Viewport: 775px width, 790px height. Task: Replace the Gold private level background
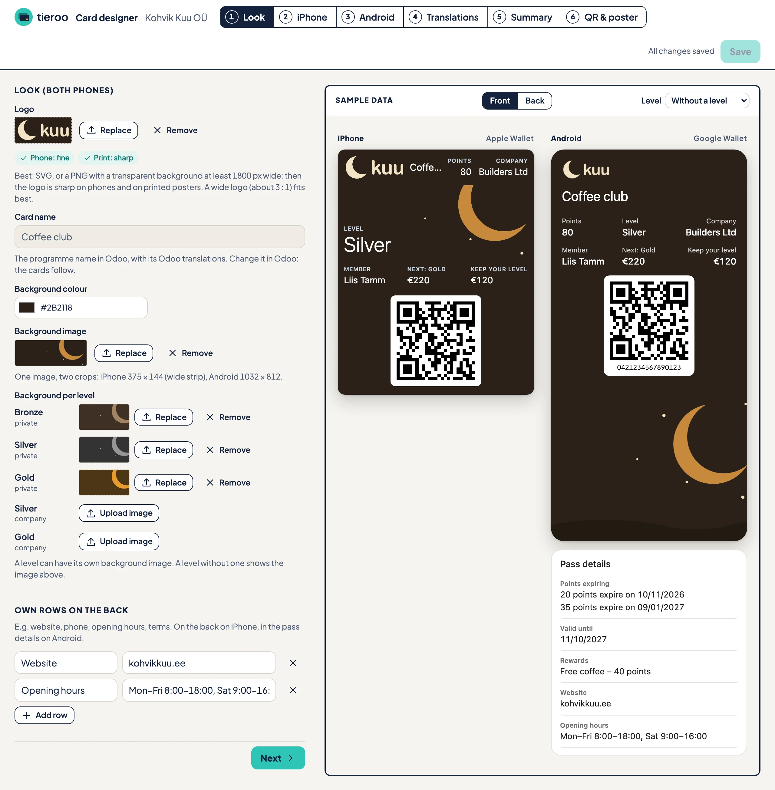(164, 482)
